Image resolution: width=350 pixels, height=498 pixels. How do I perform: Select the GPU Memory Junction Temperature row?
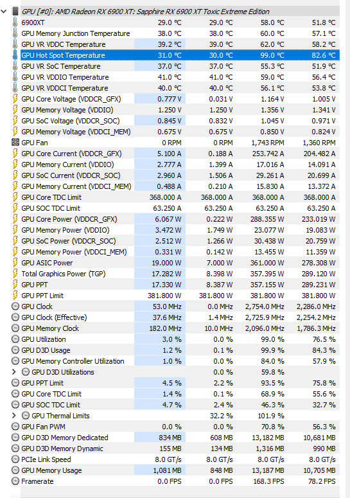(x=180, y=33)
